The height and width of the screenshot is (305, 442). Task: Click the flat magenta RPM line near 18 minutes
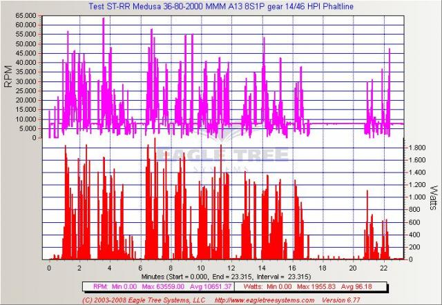tap(322, 124)
